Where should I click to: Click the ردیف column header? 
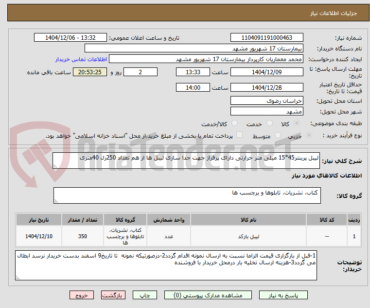tap(354, 220)
